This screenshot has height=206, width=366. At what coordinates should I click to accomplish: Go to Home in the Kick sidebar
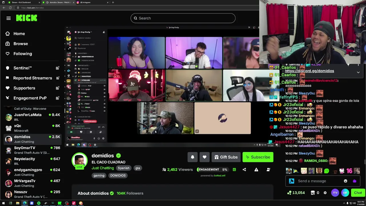[19, 34]
